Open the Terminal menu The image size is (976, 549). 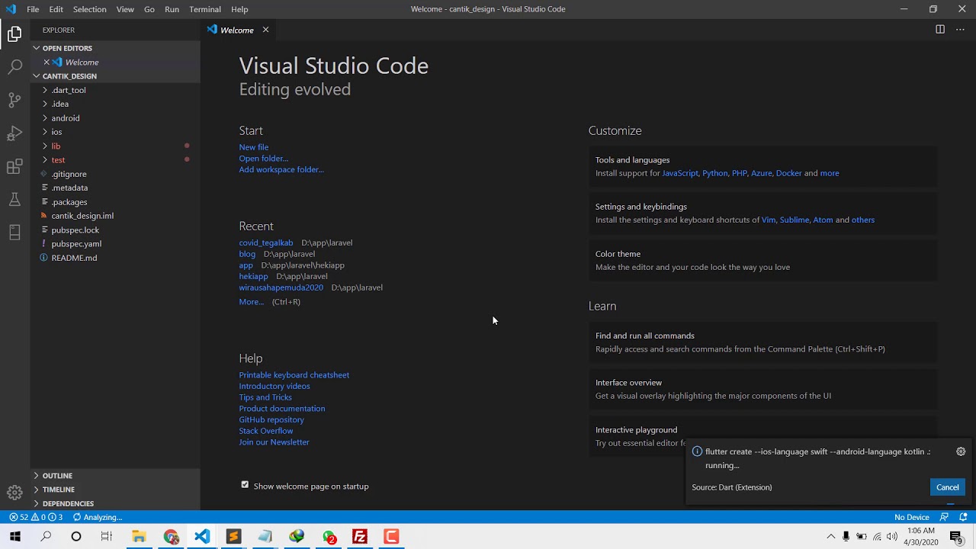(x=205, y=9)
